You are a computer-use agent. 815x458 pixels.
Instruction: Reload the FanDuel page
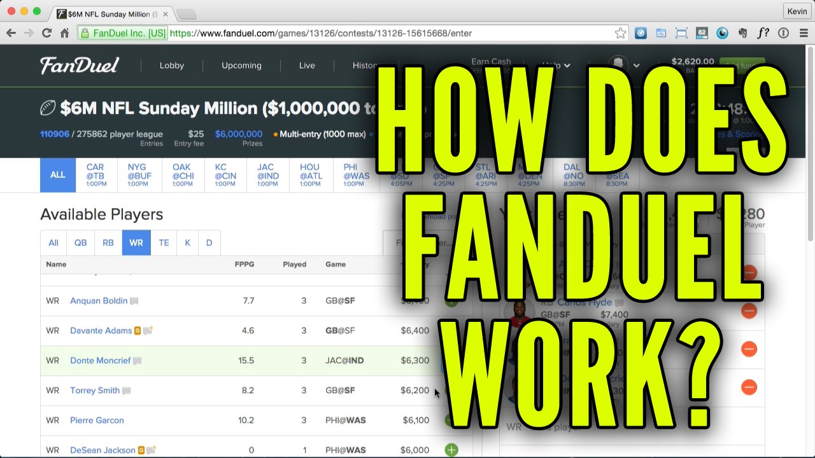46,33
